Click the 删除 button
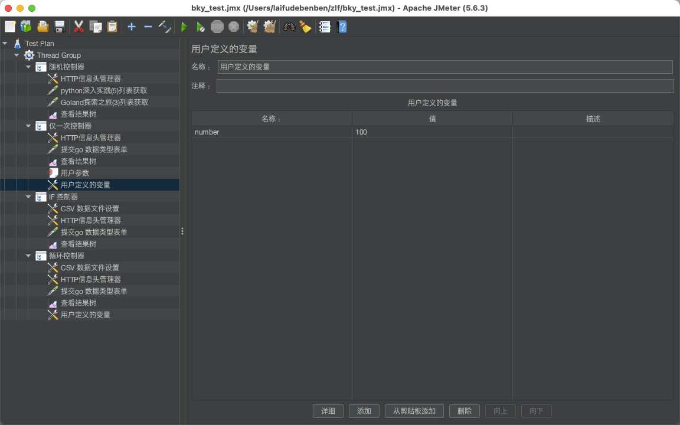The image size is (680, 425). point(465,411)
